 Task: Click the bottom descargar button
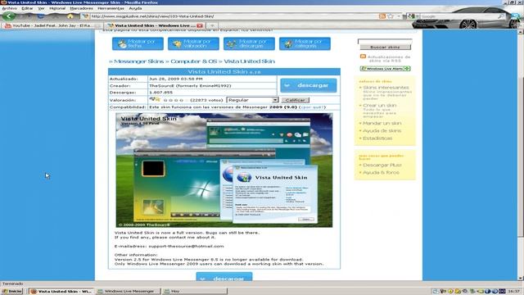click(224, 277)
